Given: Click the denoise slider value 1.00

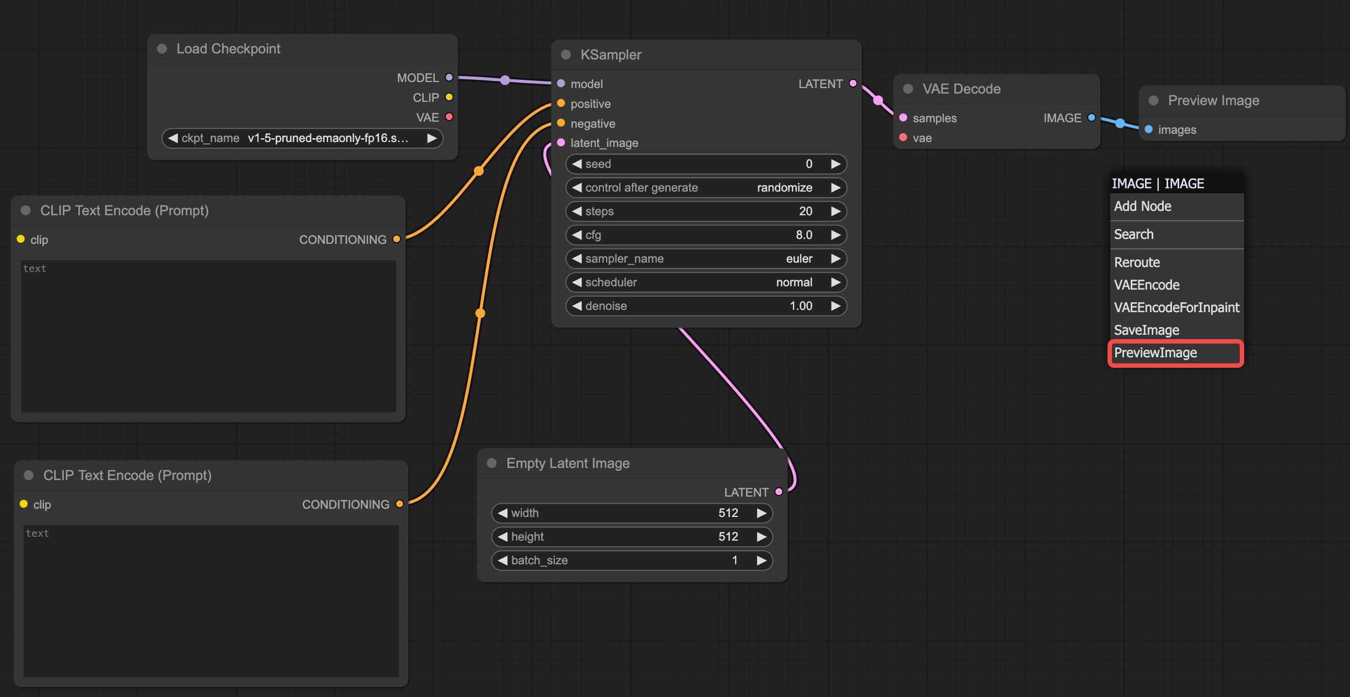Looking at the screenshot, I should [801, 306].
